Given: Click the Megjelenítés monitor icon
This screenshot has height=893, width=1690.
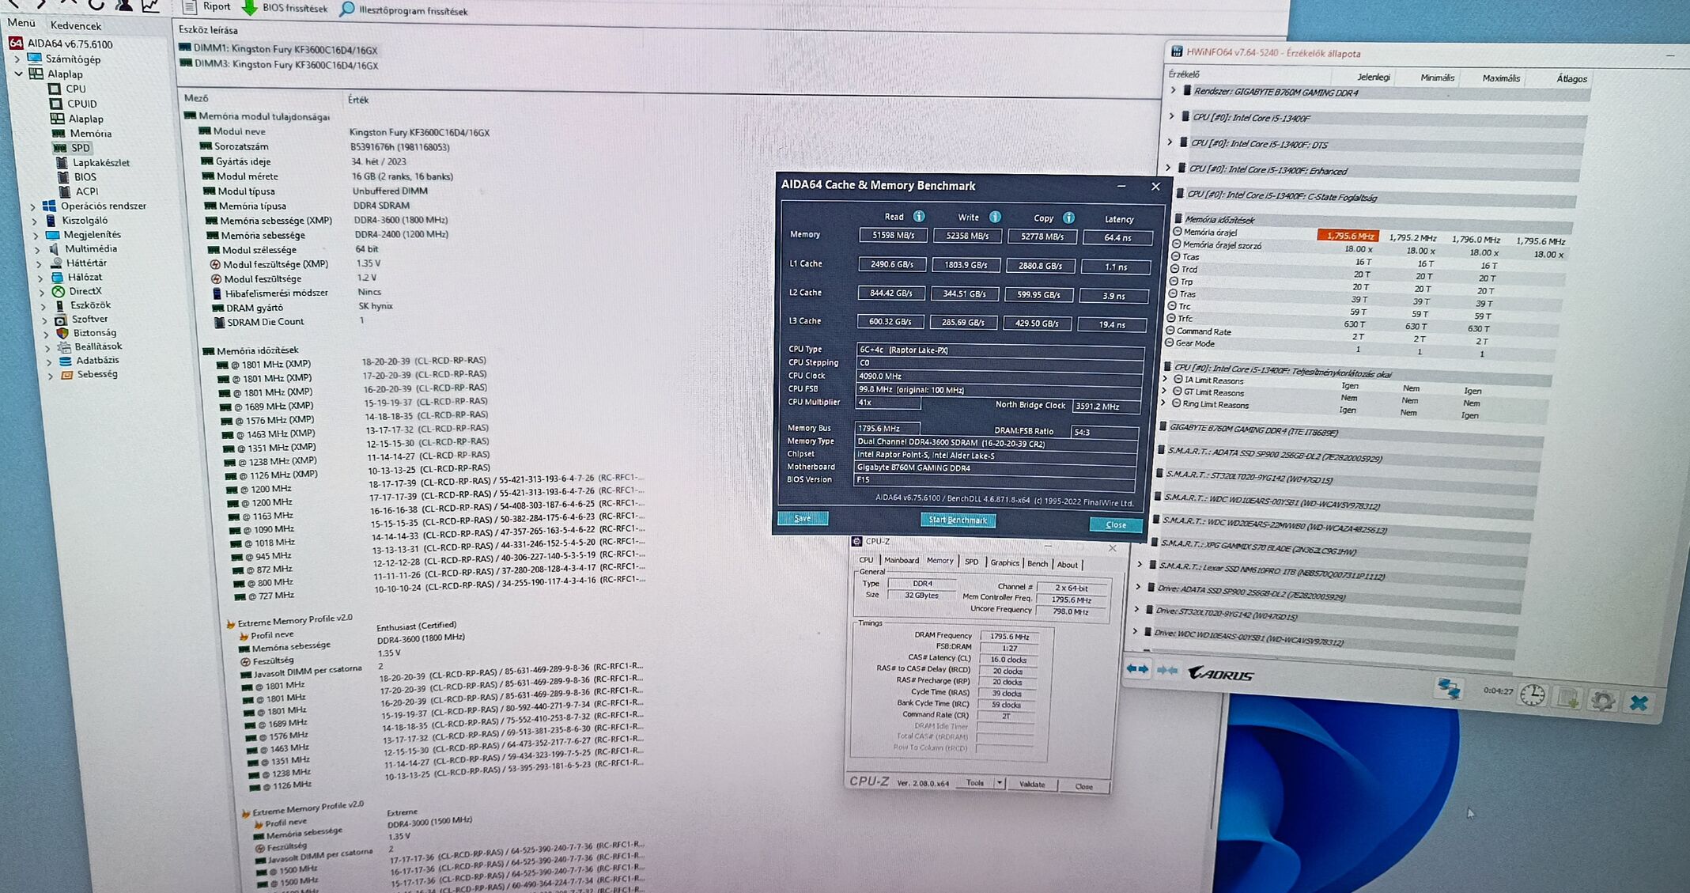Looking at the screenshot, I should click(x=53, y=235).
